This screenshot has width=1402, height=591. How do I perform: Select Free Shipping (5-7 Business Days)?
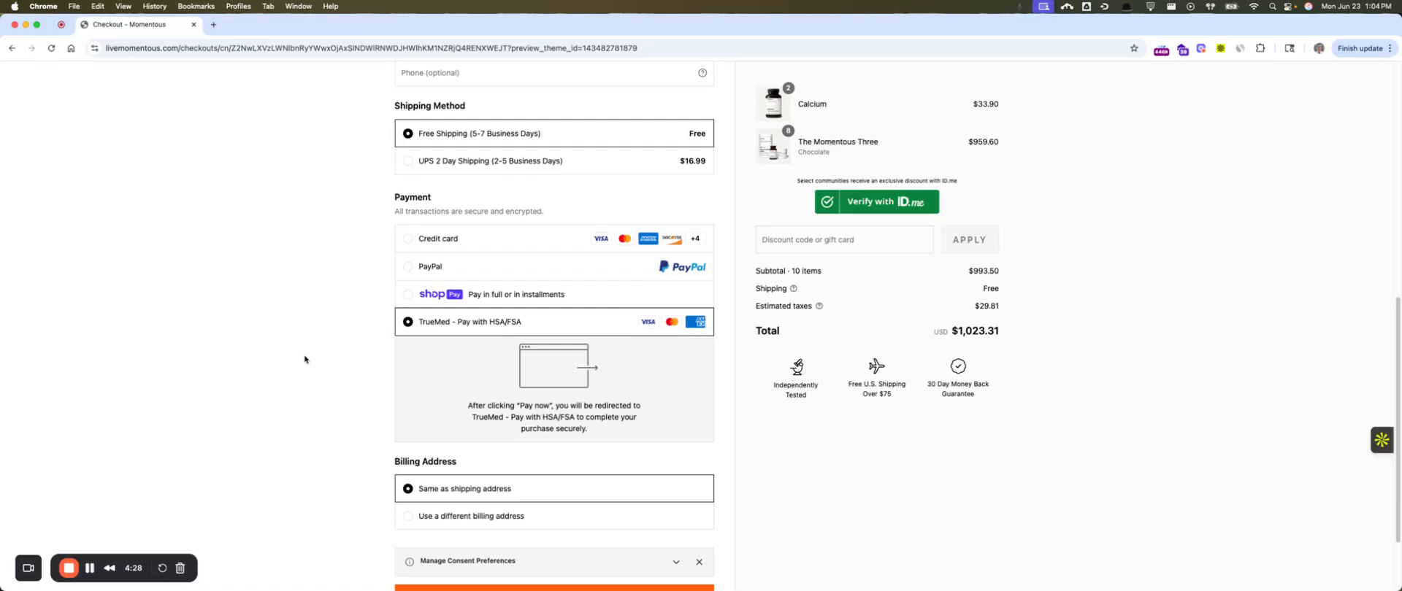554,134
